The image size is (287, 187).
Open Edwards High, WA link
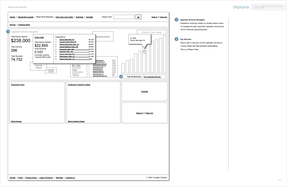click(x=66, y=52)
